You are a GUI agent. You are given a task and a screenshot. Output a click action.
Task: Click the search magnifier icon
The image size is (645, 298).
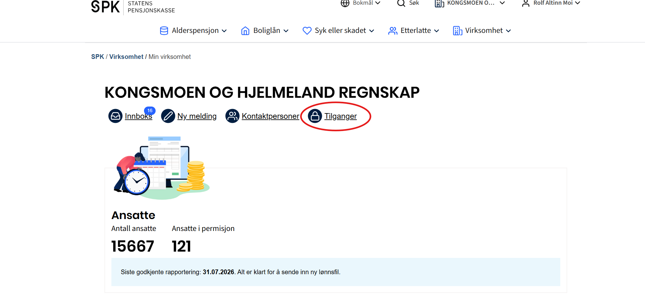401,3
